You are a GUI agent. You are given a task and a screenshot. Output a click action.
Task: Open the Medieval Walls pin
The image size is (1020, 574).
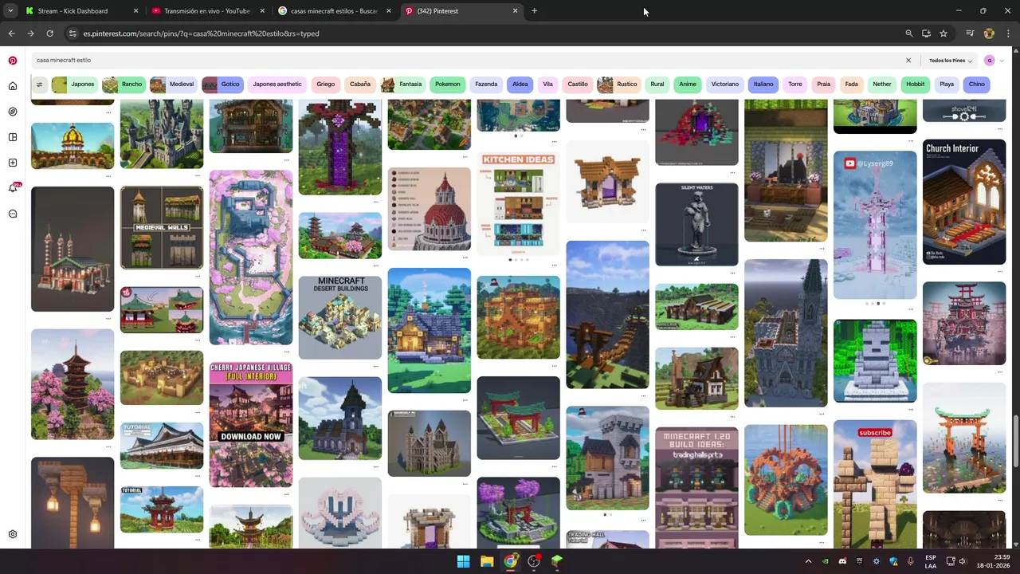tap(162, 228)
